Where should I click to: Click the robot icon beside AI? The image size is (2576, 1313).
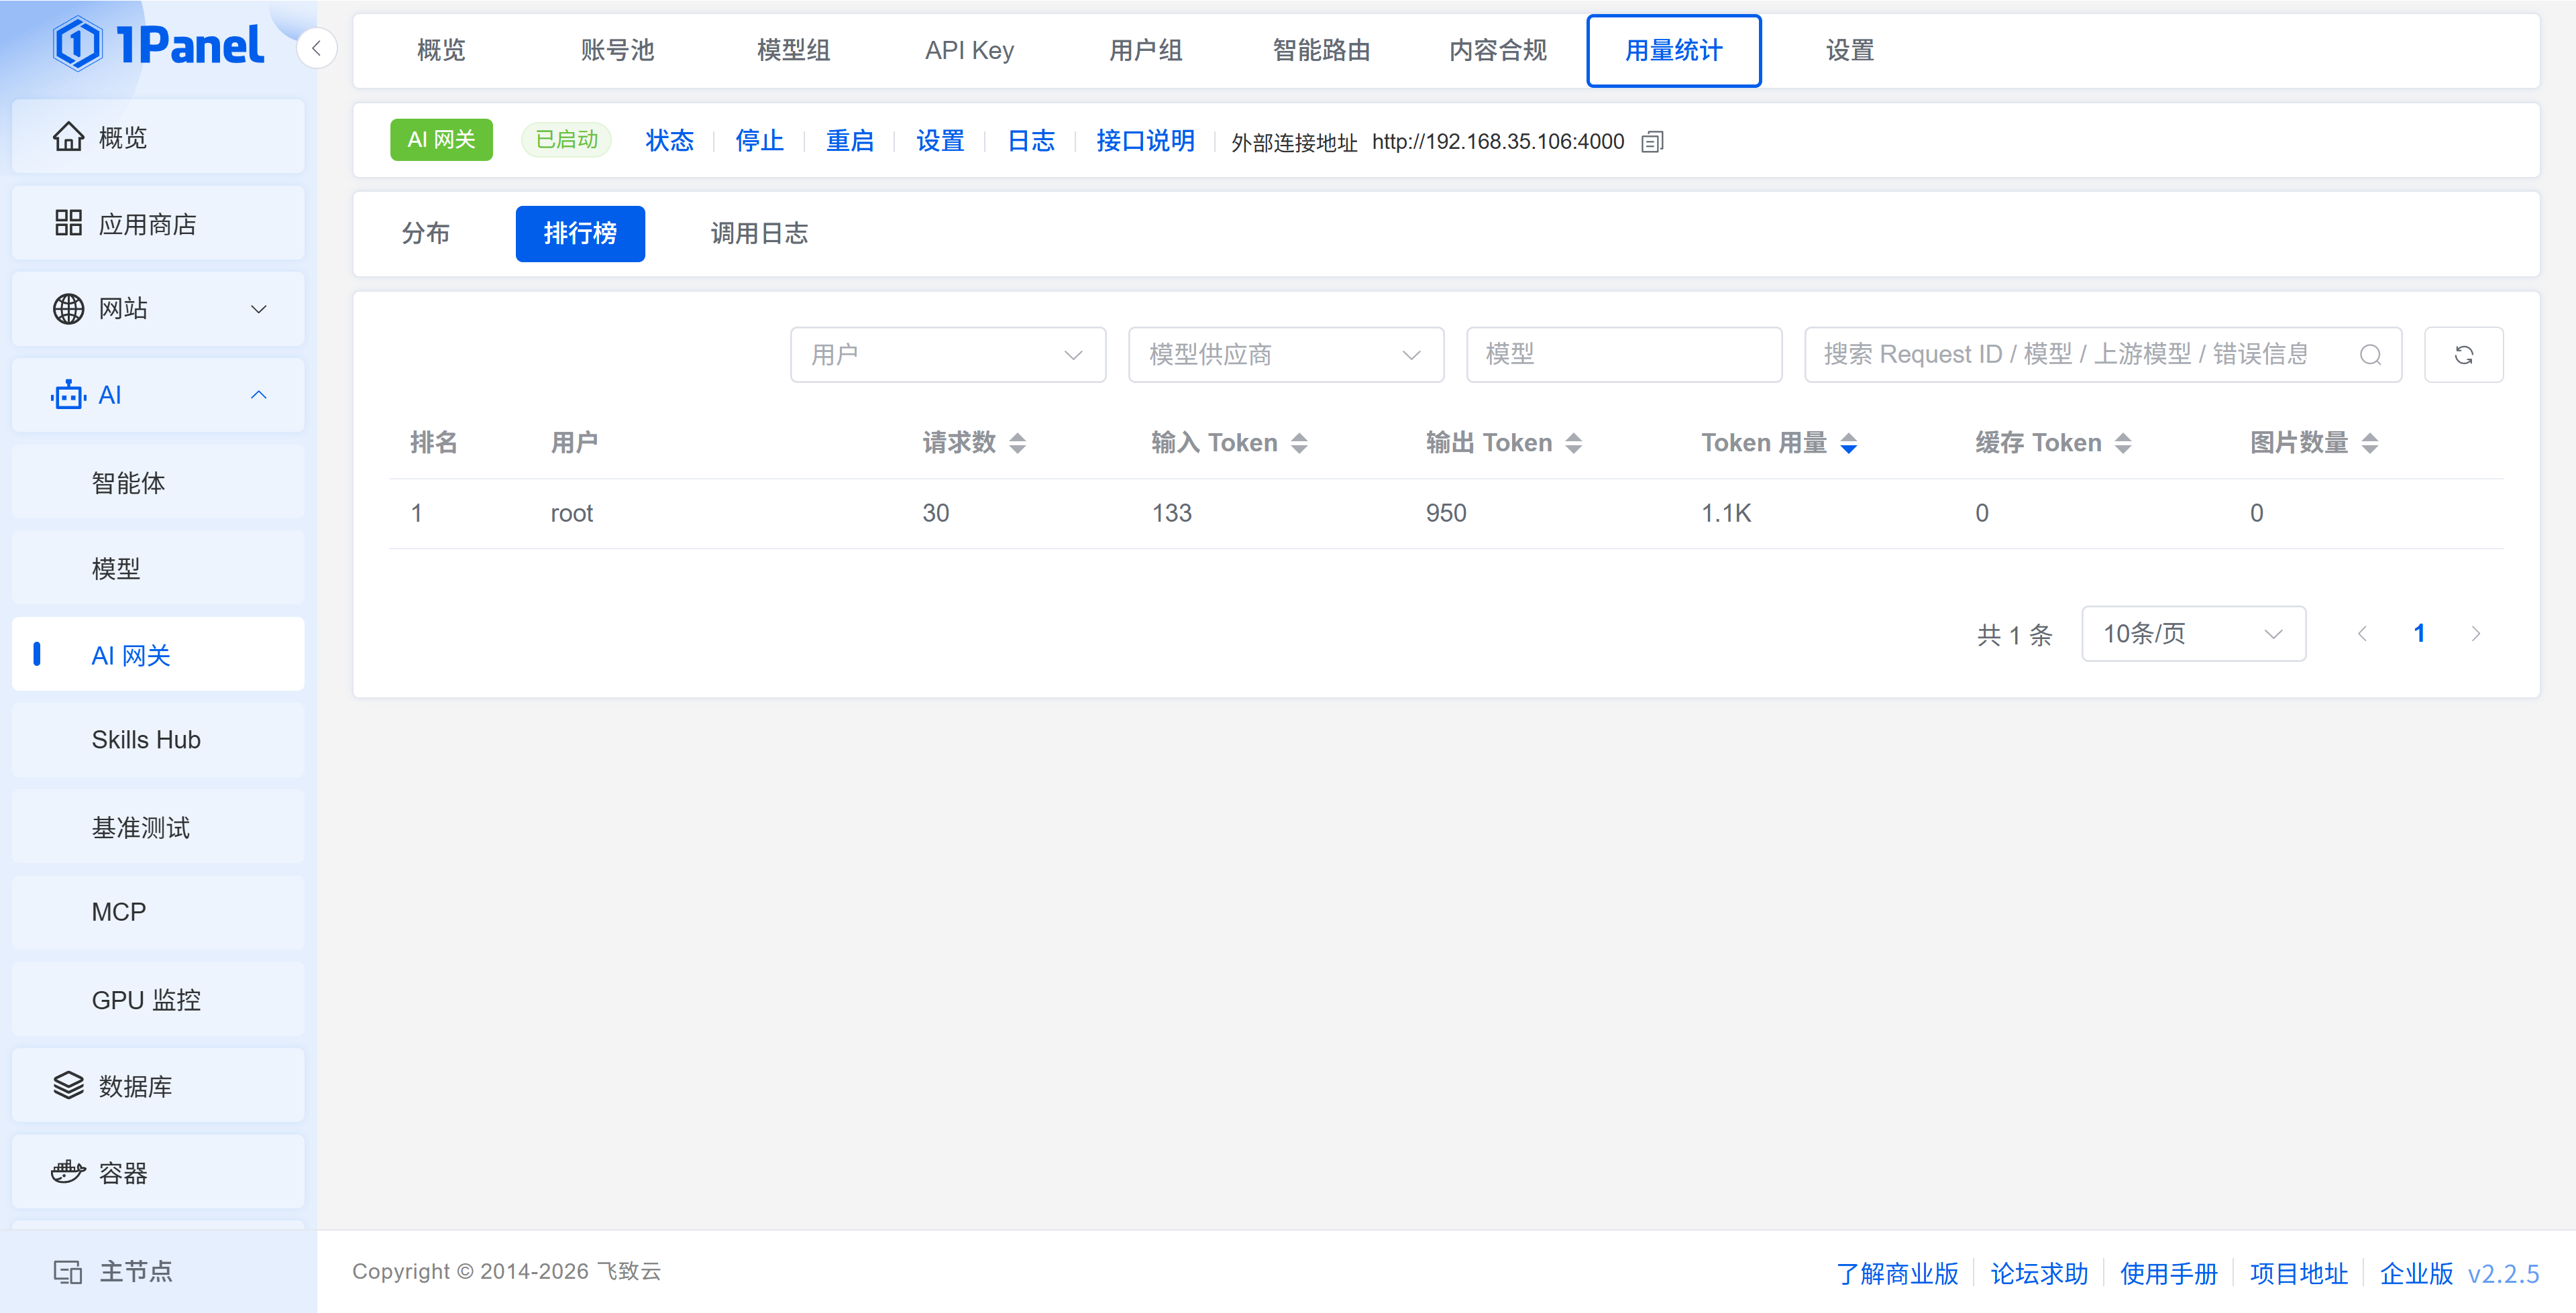(68, 395)
